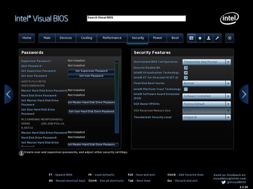
Task: Switch to the Performance tab
Action: (112, 38)
